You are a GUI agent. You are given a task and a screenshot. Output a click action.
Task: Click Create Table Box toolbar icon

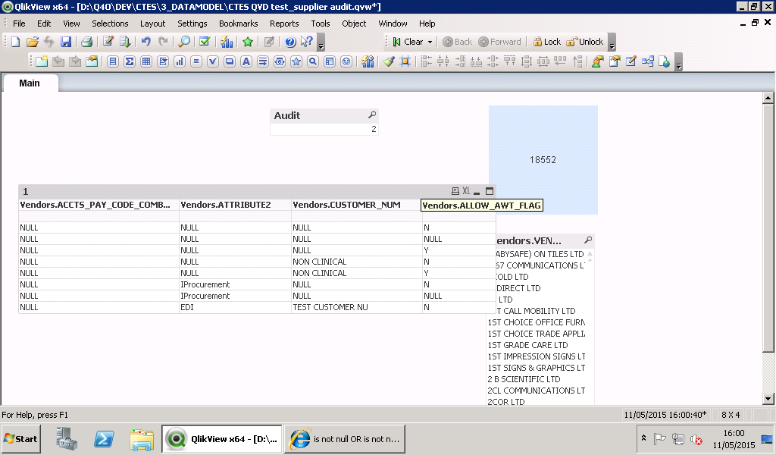click(x=146, y=61)
